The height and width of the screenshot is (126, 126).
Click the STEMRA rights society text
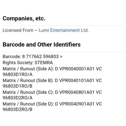pos(44,62)
